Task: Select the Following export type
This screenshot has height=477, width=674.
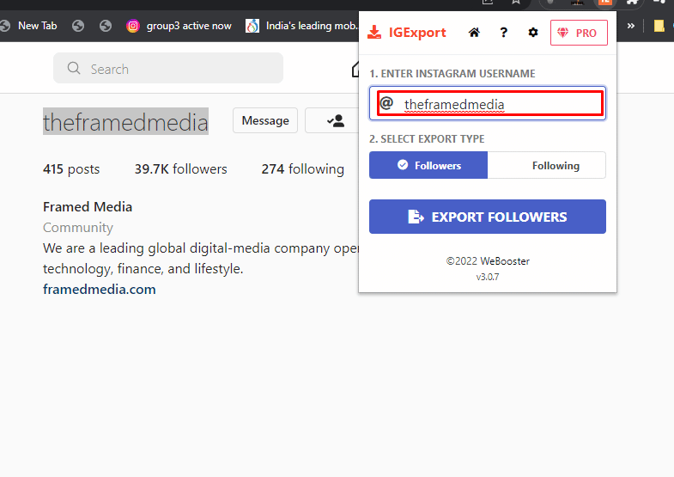Action: pyautogui.click(x=547, y=165)
